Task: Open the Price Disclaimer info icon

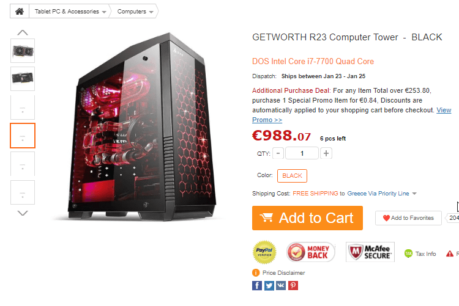Action: pyautogui.click(x=256, y=272)
